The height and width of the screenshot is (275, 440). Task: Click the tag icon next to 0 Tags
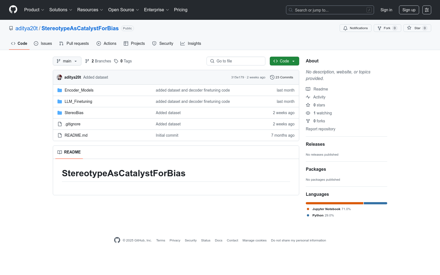pyautogui.click(x=116, y=61)
